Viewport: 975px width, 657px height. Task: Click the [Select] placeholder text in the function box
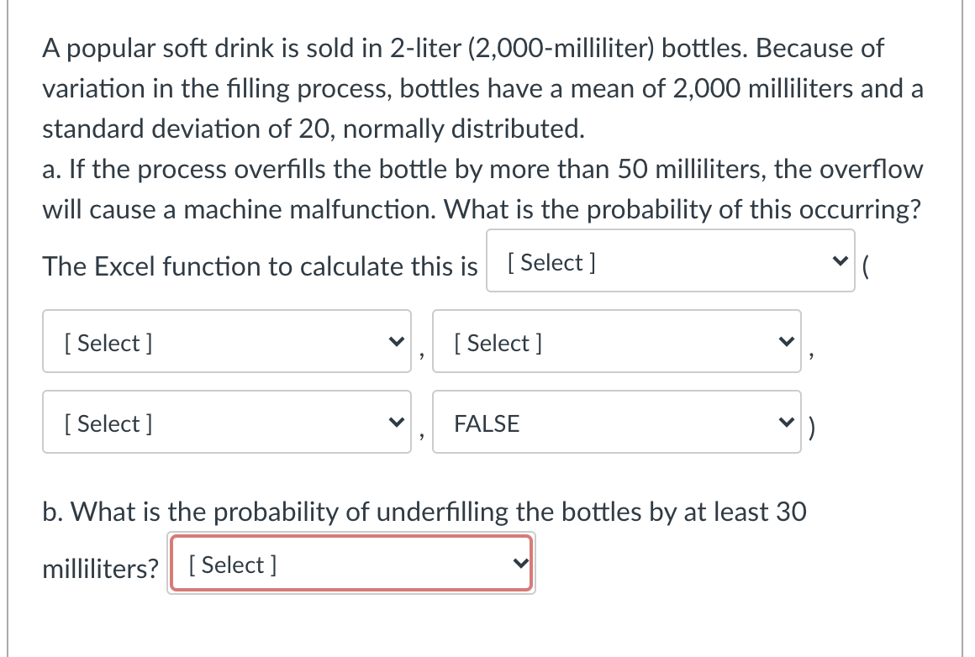[x=551, y=261]
